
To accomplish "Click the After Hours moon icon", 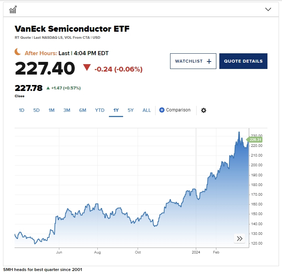I will tap(18, 52).
